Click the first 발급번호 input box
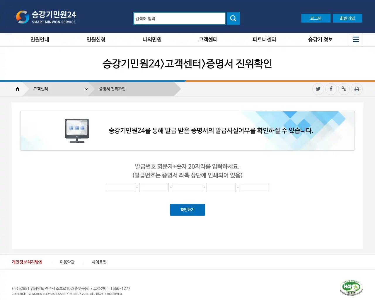 [x=120, y=187]
